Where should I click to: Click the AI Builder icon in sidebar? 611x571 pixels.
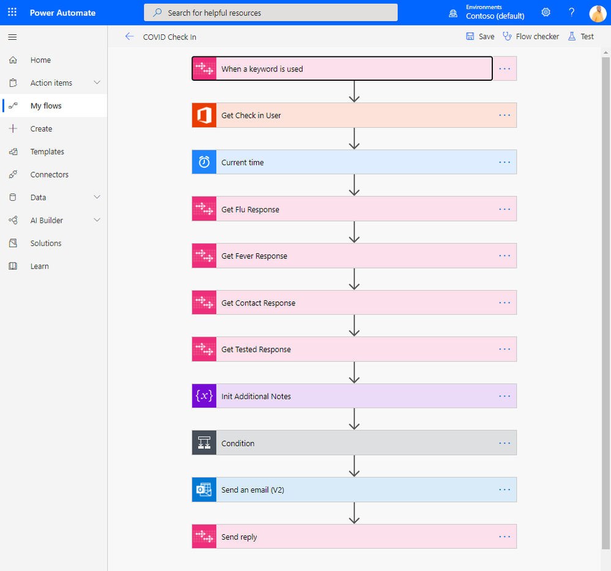tap(13, 220)
